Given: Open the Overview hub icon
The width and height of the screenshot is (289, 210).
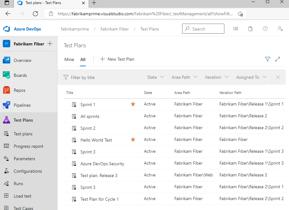Looking at the screenshot, I should 7,60.
